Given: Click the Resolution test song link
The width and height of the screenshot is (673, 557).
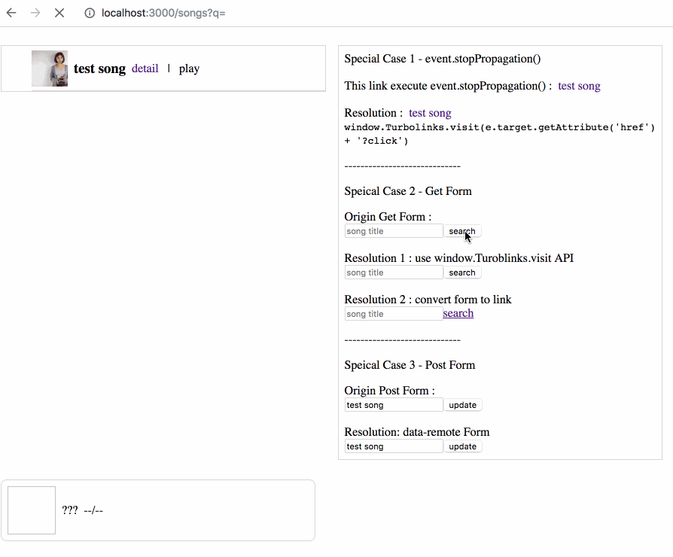Looking at the screenshot, I should pyautogui.click(x=430, y=113).
